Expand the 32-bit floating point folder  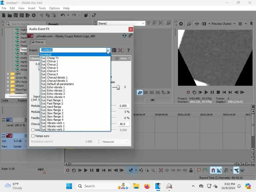(8, 78)
